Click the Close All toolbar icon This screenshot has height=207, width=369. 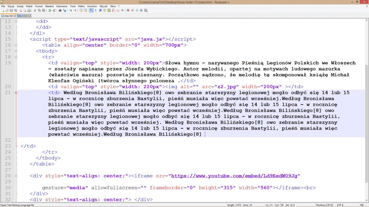[x=25, y=11]
